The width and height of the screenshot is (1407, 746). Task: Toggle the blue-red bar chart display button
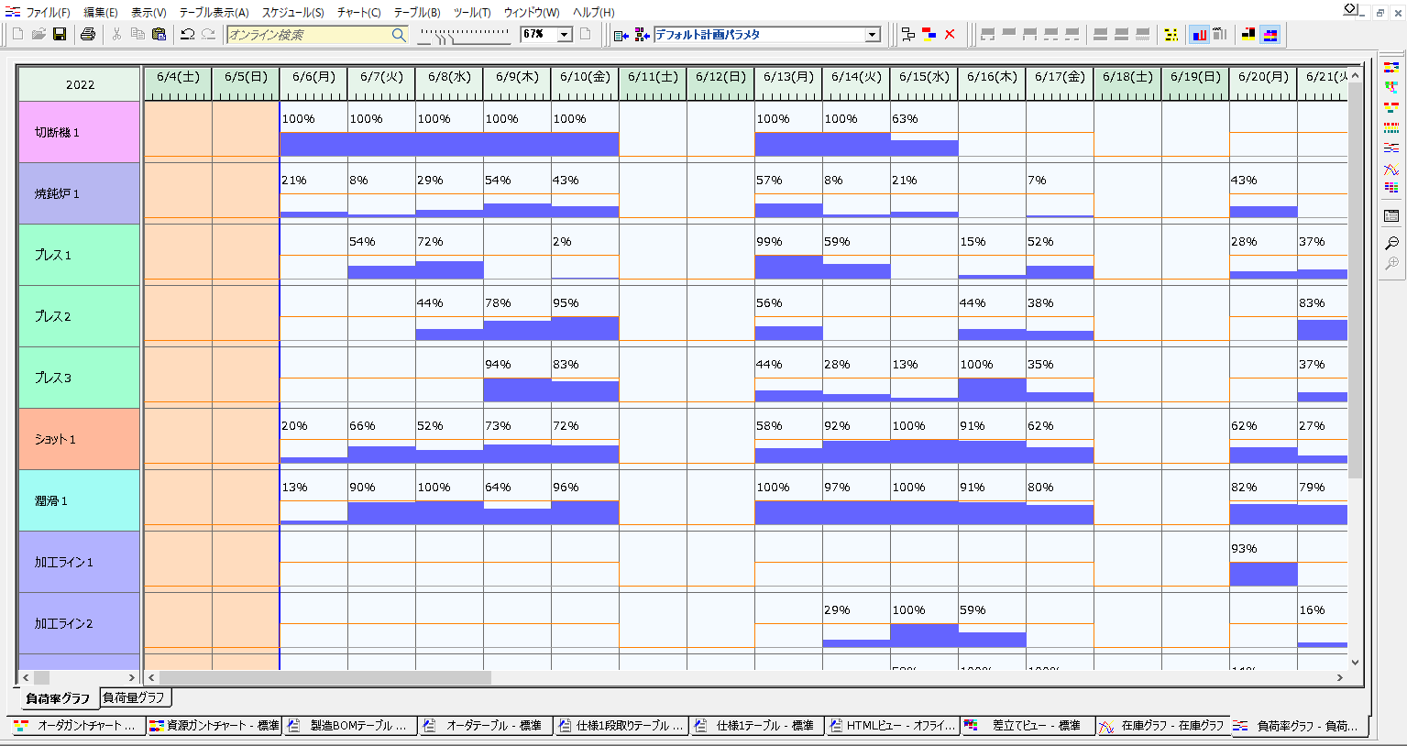coord(1199,35)
